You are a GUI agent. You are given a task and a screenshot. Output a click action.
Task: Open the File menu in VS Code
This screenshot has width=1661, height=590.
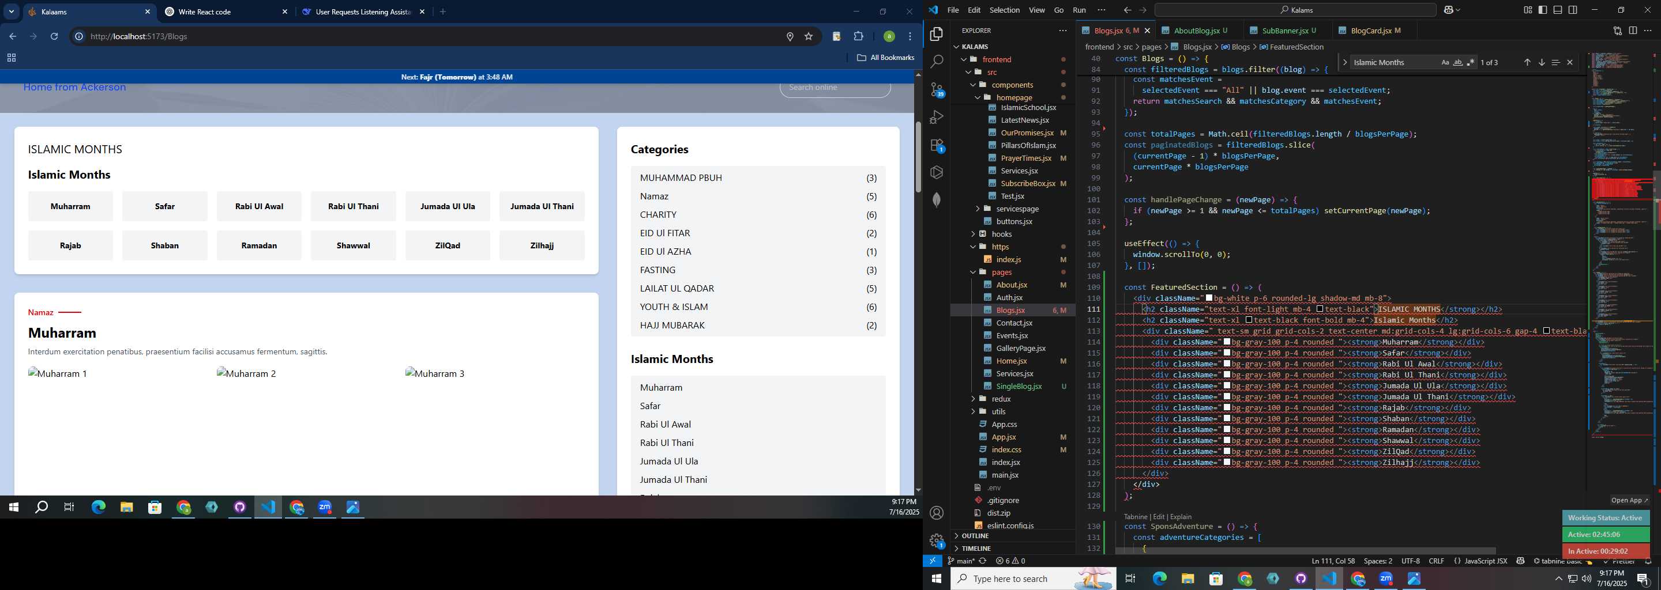pos(953,10)
